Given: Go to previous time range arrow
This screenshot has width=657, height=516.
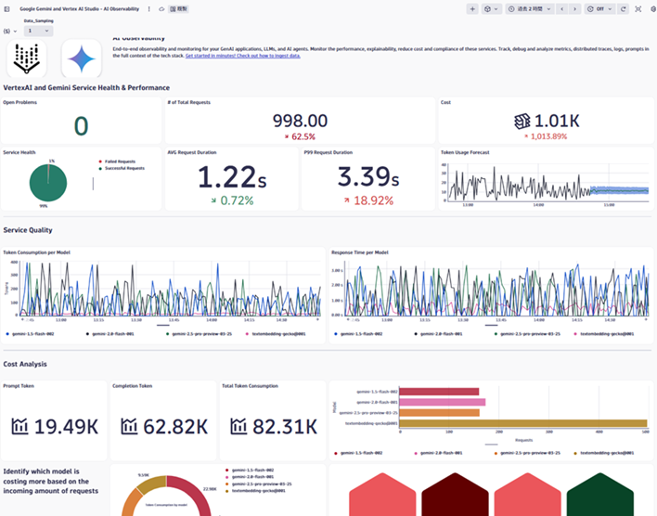Looking at the screenshot, I should pyautogui.click(x=561, y=8).
